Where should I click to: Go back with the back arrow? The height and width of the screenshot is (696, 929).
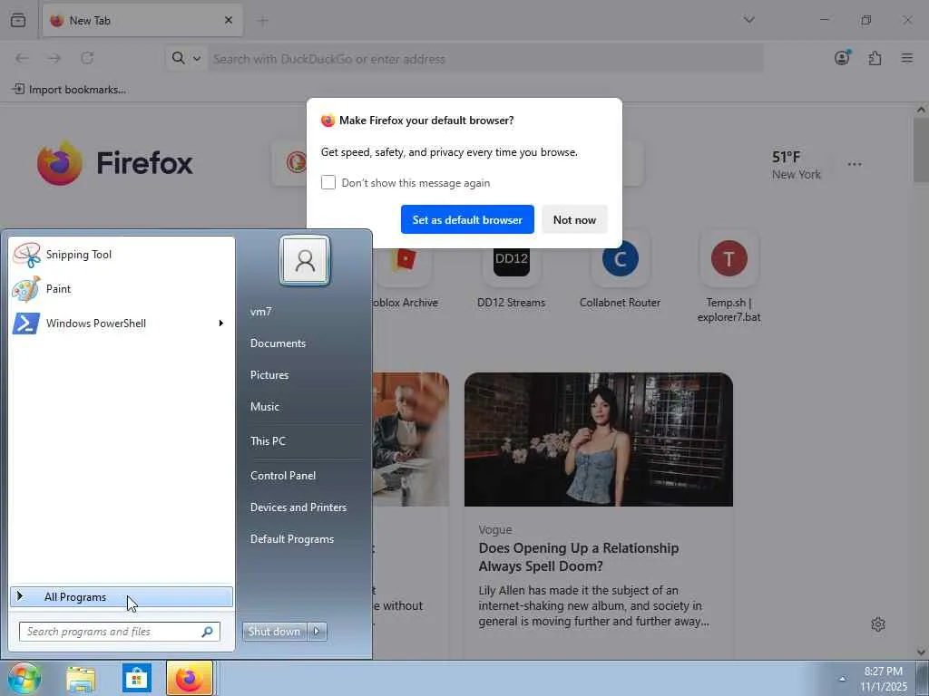(x=22, y=58)
